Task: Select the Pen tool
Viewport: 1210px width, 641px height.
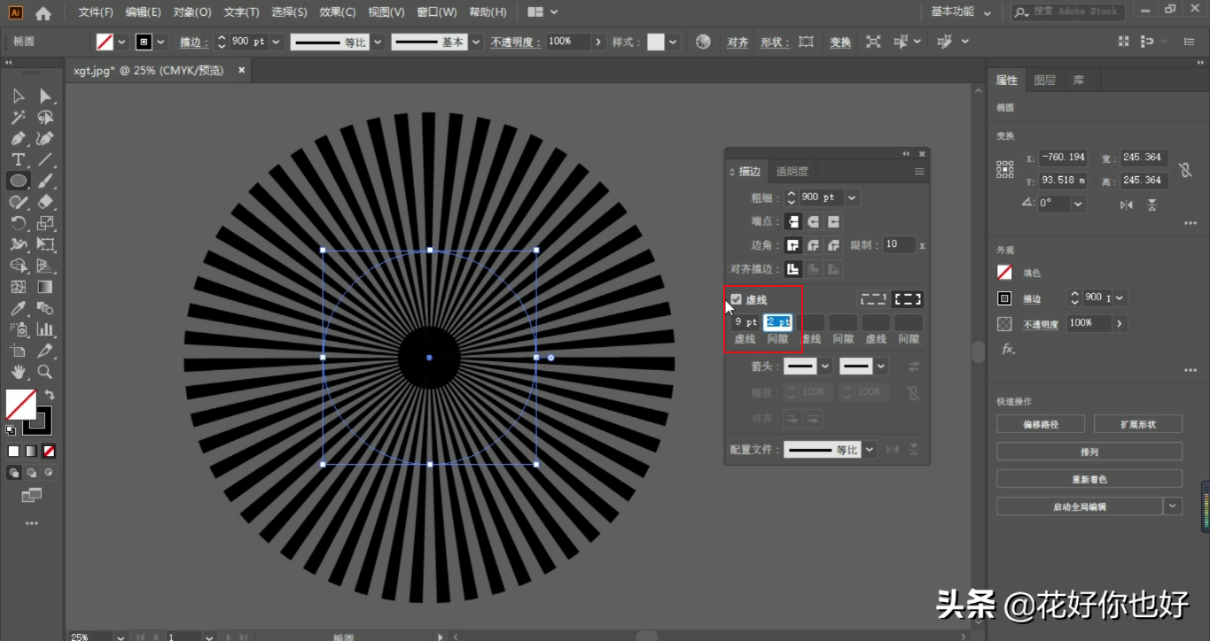Action: (x=19, y=138)
